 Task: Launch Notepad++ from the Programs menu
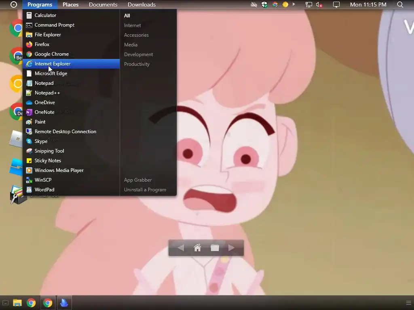71,93
